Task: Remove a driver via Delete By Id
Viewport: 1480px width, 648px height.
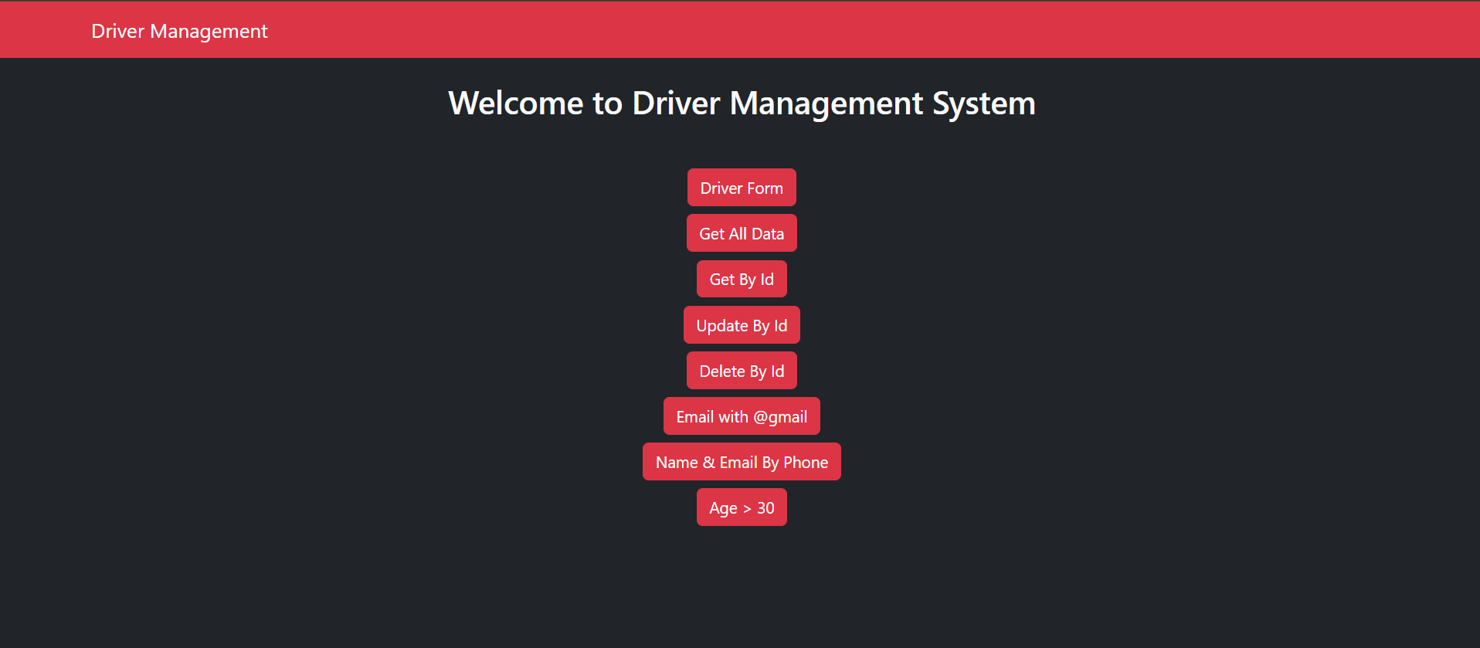Action: [x=741, y=371]
